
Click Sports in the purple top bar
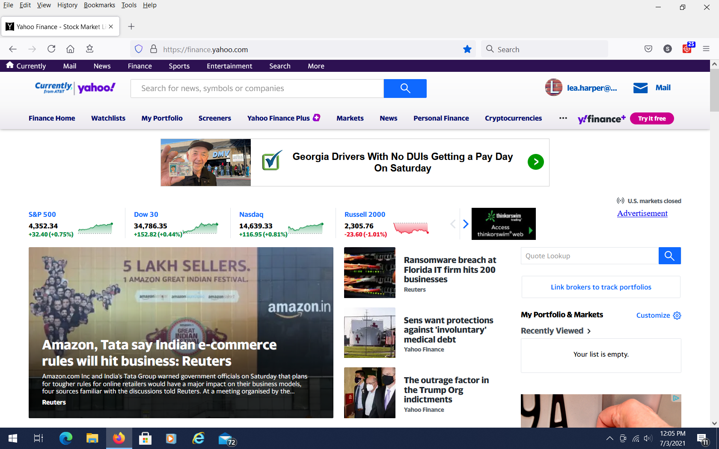[x=179, y=66]
